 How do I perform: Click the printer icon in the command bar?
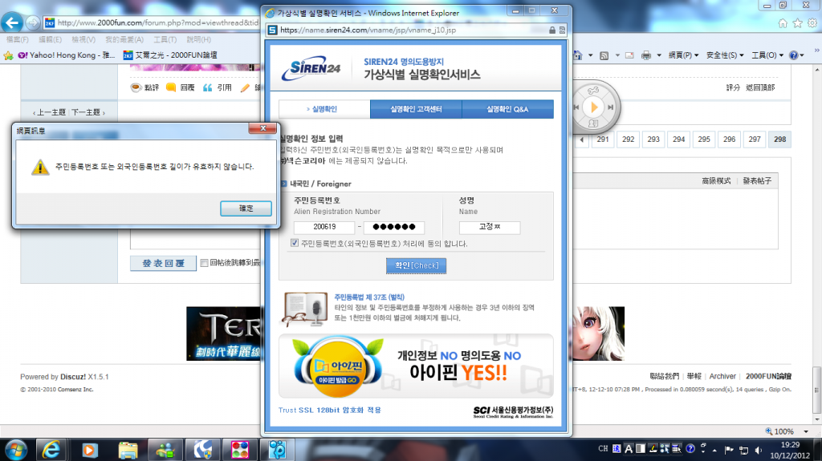click(647, 55)
